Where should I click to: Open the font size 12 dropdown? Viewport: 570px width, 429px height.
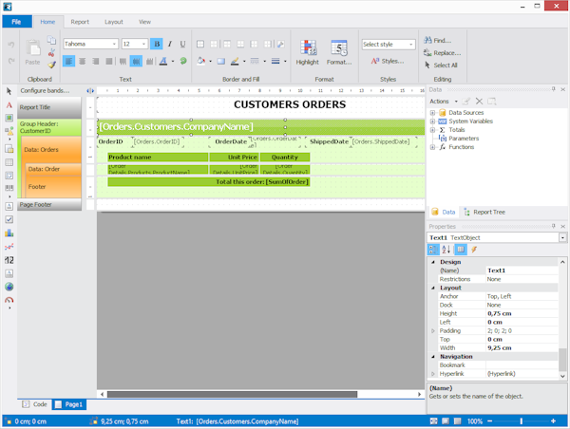[144, 44]
